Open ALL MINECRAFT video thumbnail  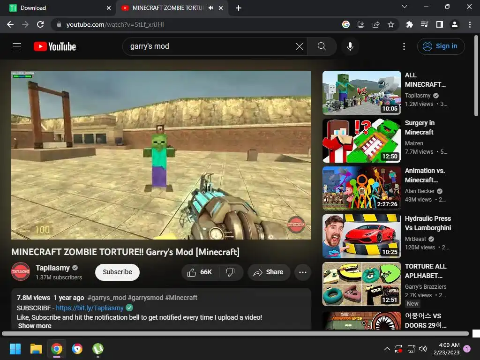(x=361, y=93)
